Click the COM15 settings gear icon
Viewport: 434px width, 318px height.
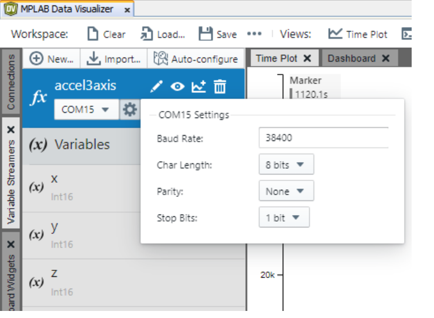coord(130,109)
